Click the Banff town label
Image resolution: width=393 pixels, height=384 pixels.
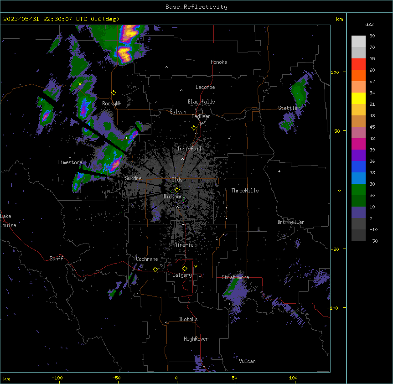(57, 259)
